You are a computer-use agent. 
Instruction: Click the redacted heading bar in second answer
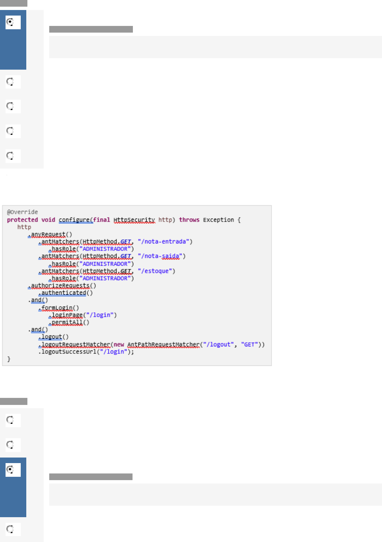91,477
